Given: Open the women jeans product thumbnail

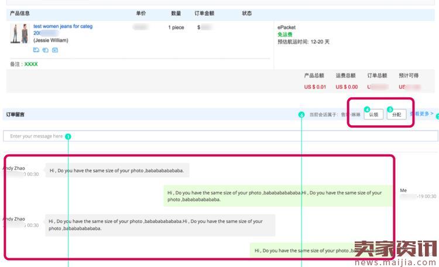Looking at the screenshot, I should pos(19,33).
